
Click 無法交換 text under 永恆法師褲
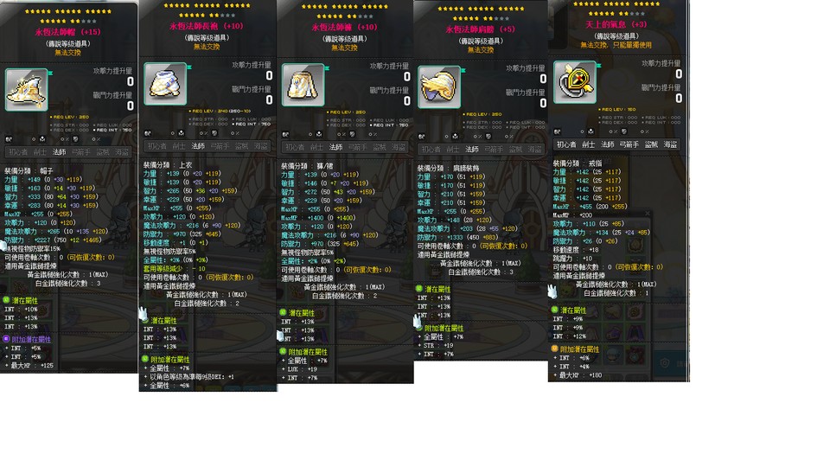click(344, 48)
